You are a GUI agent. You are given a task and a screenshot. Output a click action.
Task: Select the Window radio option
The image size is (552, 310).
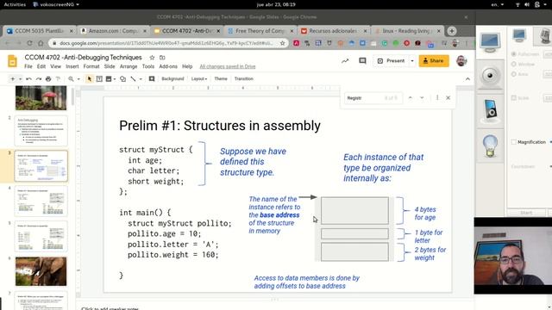click(x=514, y=64)
